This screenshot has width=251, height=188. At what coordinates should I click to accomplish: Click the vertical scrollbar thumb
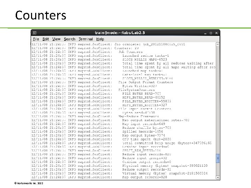[x=218, y=158]
